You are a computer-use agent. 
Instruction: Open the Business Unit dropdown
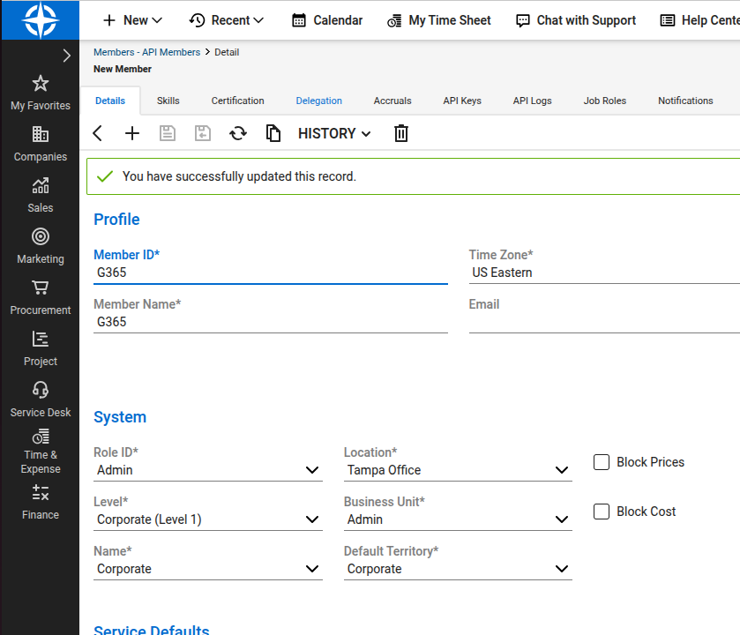[x=458, y=519]
